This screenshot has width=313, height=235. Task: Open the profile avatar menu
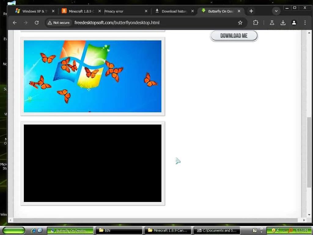coord(294,23)
